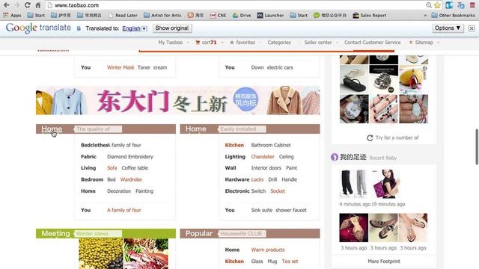Click the favorites star icon
479x269 pixels.
(232, 43)
